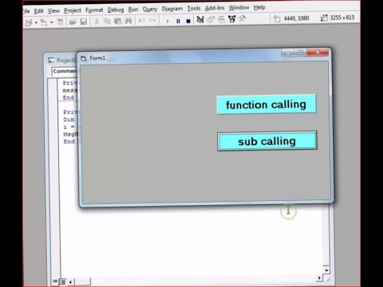Image resolution: width=383 pixels, height=287 pixels.
Task: Open the Help menu
Action: pyautogui.click(x=259, y=7)
